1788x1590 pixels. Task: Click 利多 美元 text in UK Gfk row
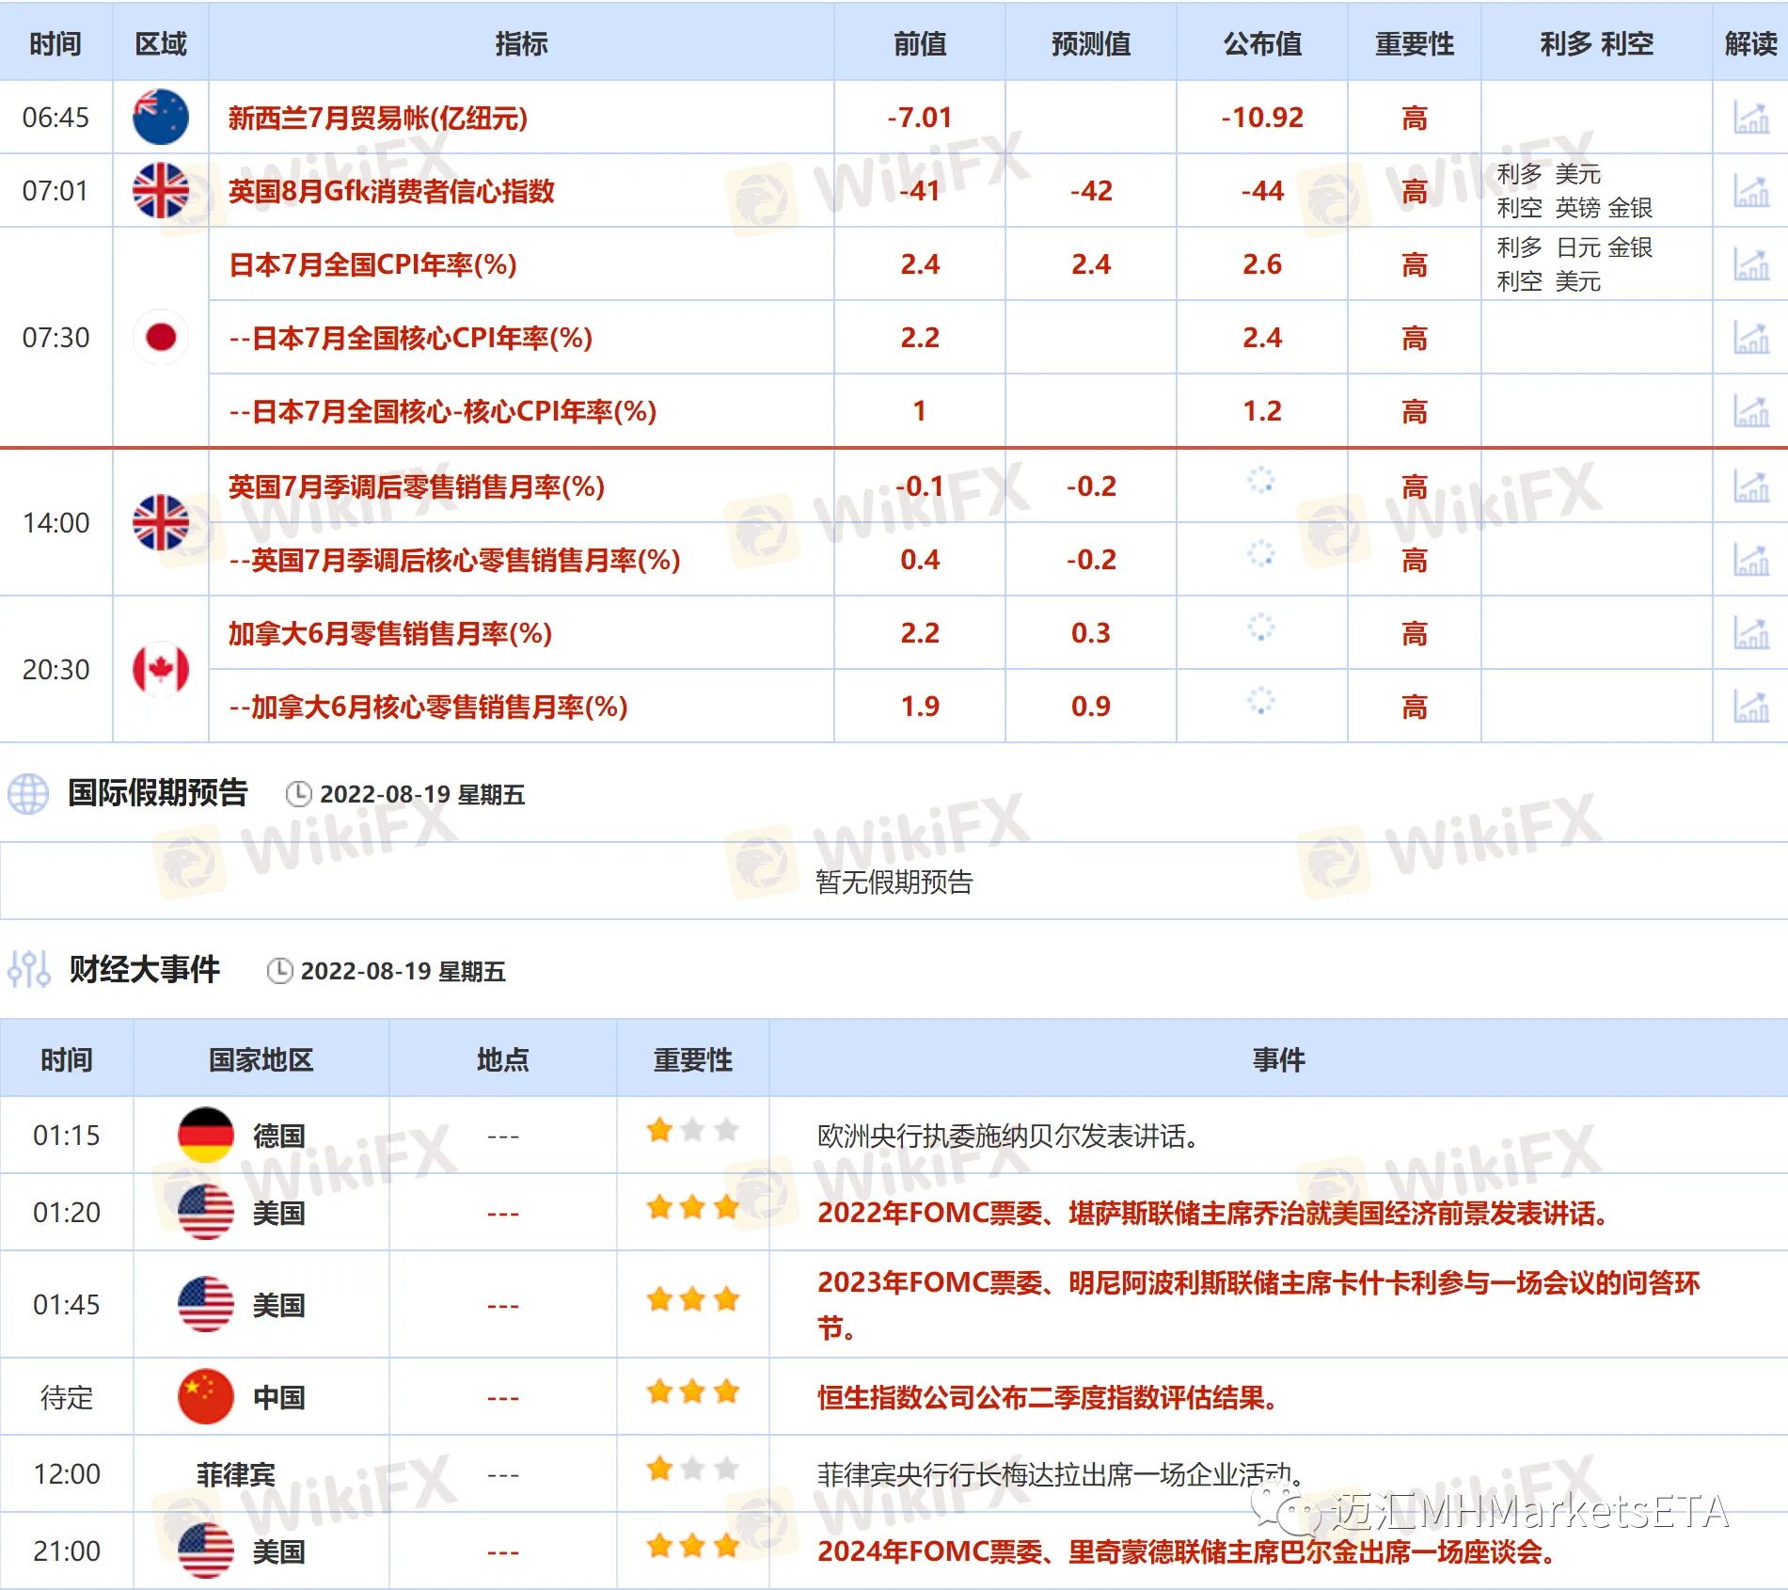point(1549,174)
